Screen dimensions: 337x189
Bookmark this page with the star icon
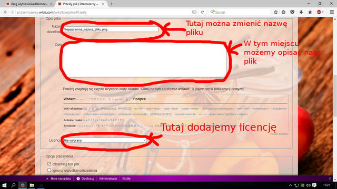tap(276, 12)
